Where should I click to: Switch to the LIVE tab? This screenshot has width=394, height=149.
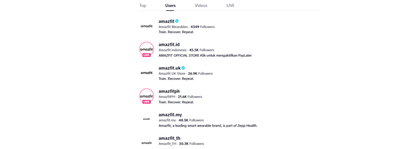pos(230,5)
